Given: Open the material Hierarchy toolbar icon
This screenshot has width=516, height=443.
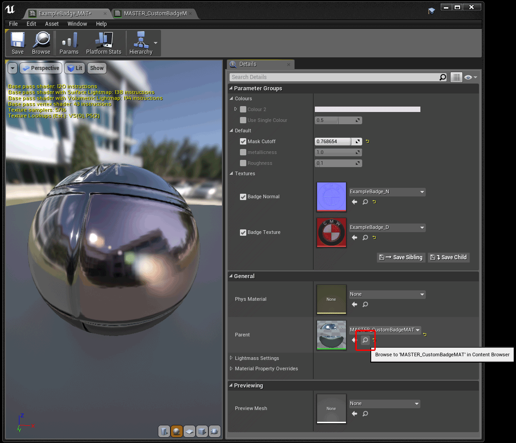Looking at the screenshot, I should 141,43.
